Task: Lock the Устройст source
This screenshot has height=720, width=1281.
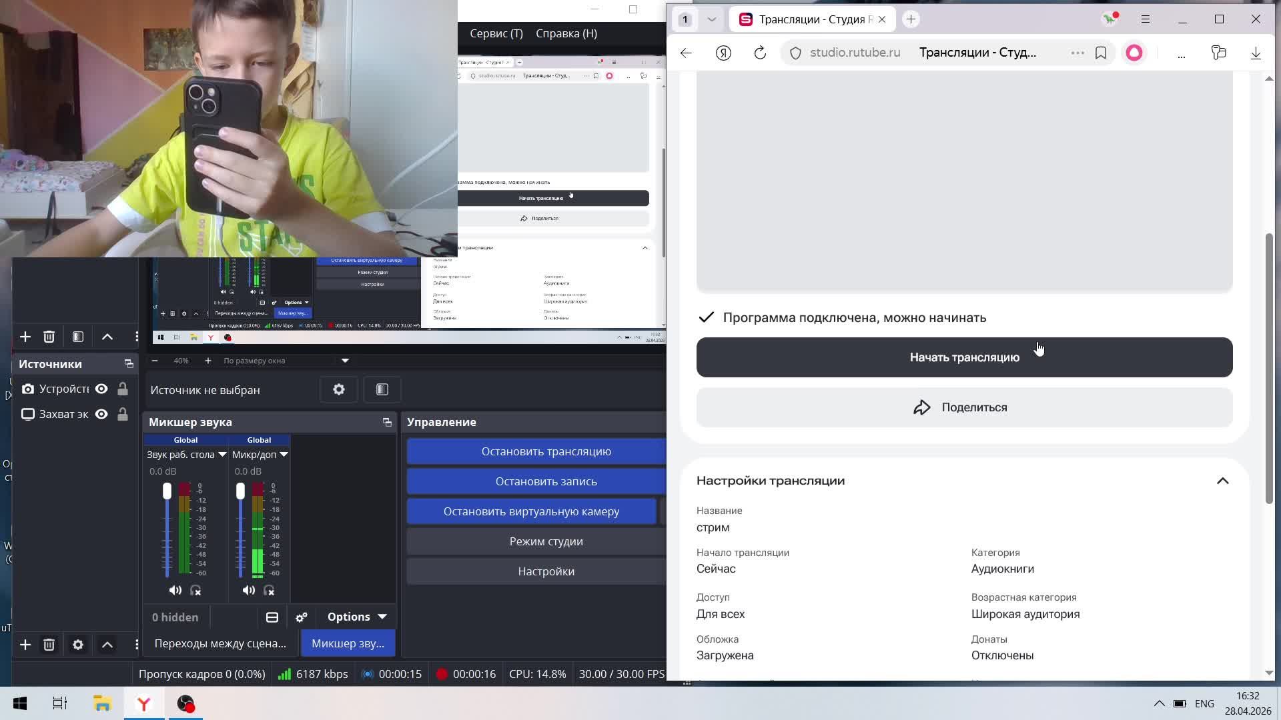Action: coord(123,389)
